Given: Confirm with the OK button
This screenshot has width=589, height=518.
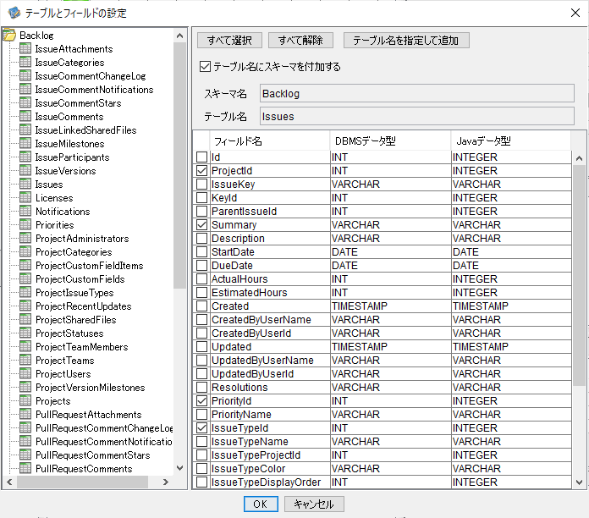Looking at the screenshot, I should coord(261,504).
